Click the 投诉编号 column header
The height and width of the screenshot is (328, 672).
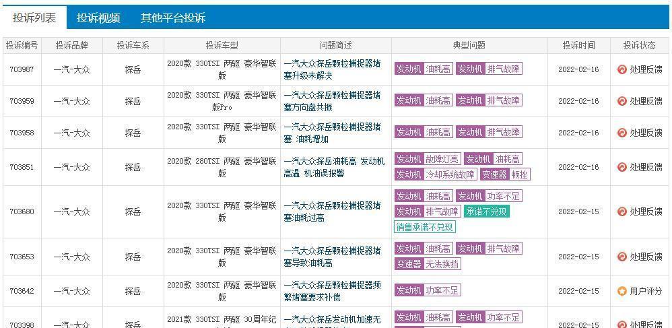[x=22, y=45]
